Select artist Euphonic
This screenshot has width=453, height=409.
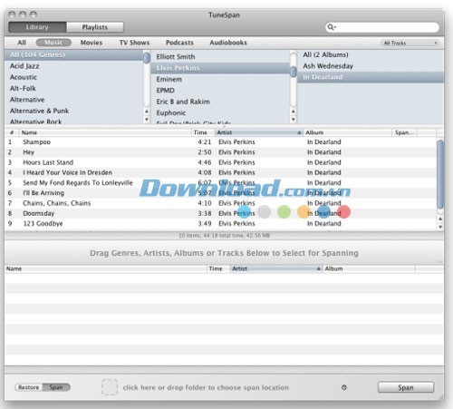point(220,112)
